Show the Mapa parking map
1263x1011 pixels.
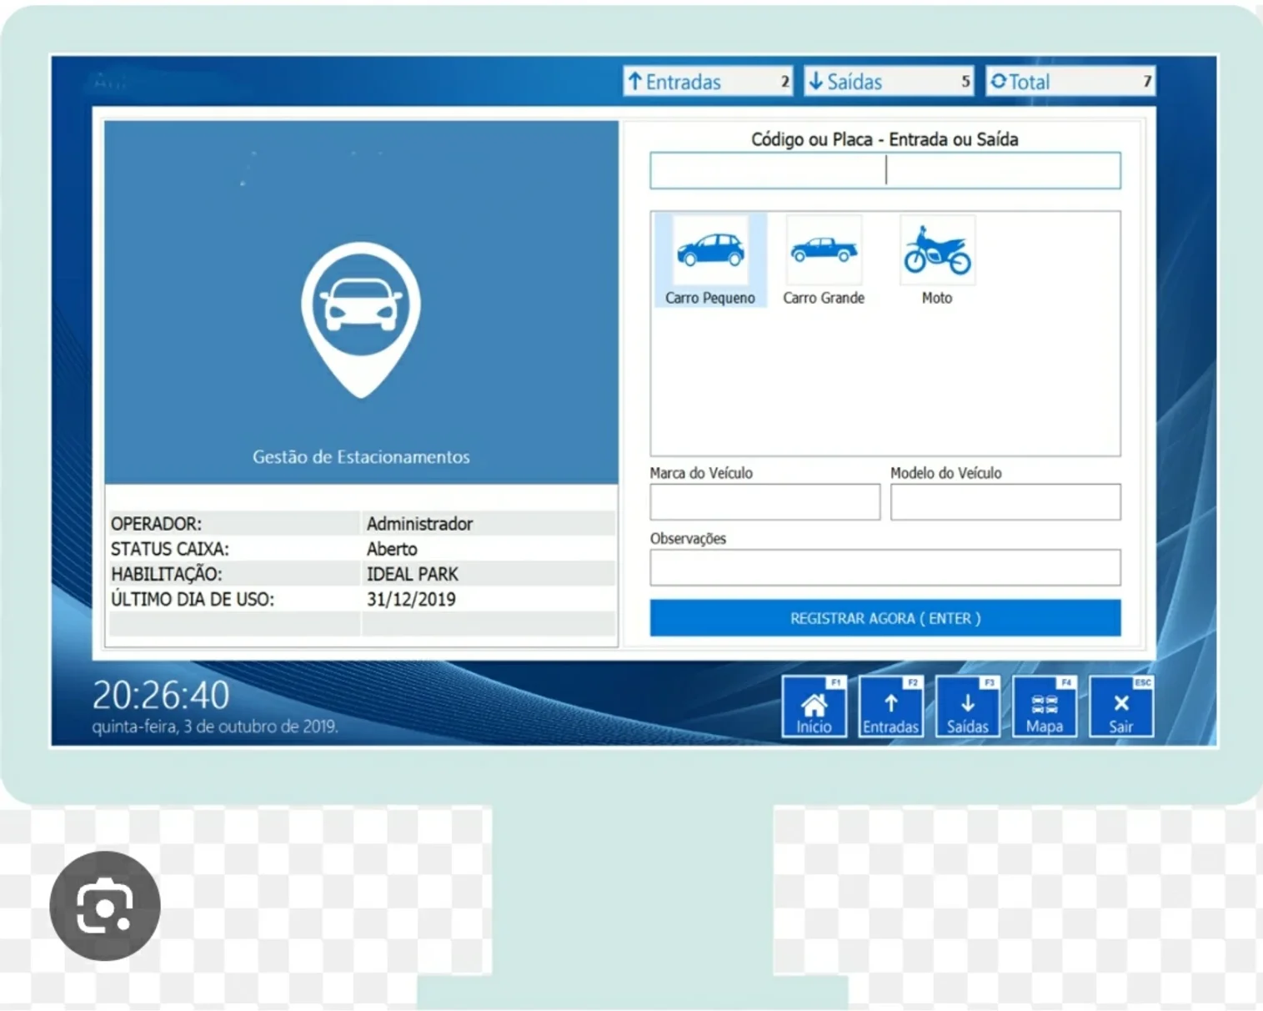(1044, 707)
